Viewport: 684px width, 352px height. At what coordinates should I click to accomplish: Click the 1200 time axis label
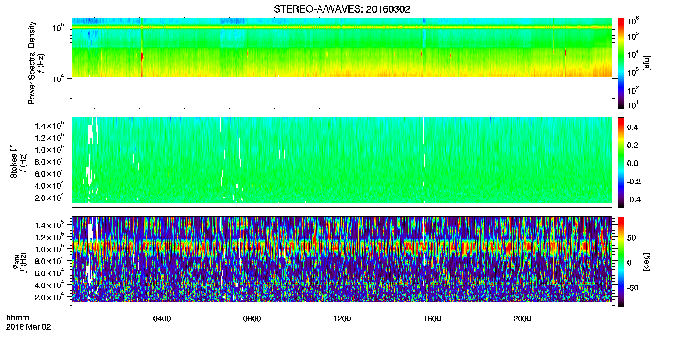[342, 319]
